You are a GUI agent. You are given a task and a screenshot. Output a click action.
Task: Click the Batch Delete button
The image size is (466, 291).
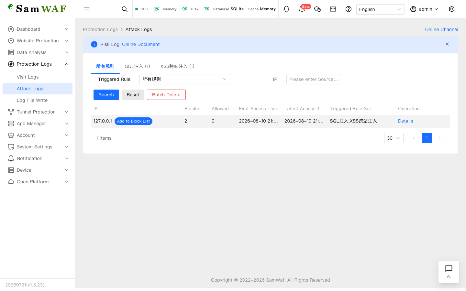click(166, 95)
